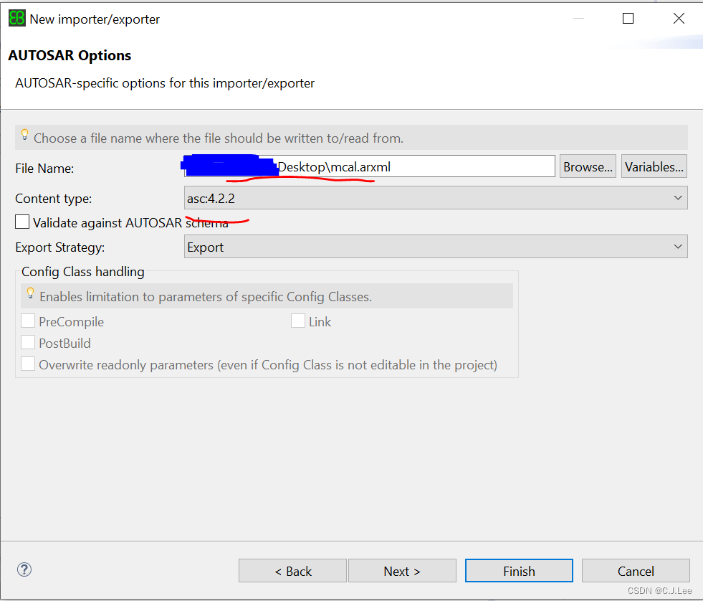The width and height of the screenshot is (703, 601).
Task: Tick the PostBuild checkbox
Action: point(28,343)
